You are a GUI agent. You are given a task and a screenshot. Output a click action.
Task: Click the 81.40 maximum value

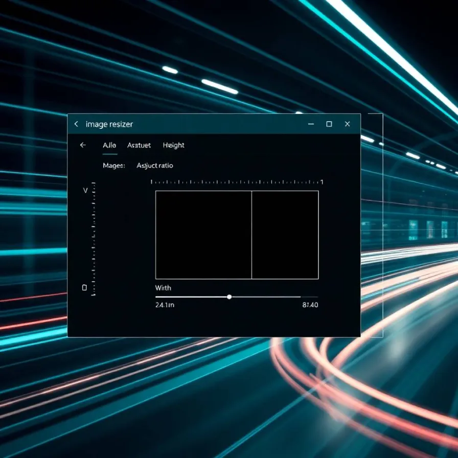click(310, 305)
